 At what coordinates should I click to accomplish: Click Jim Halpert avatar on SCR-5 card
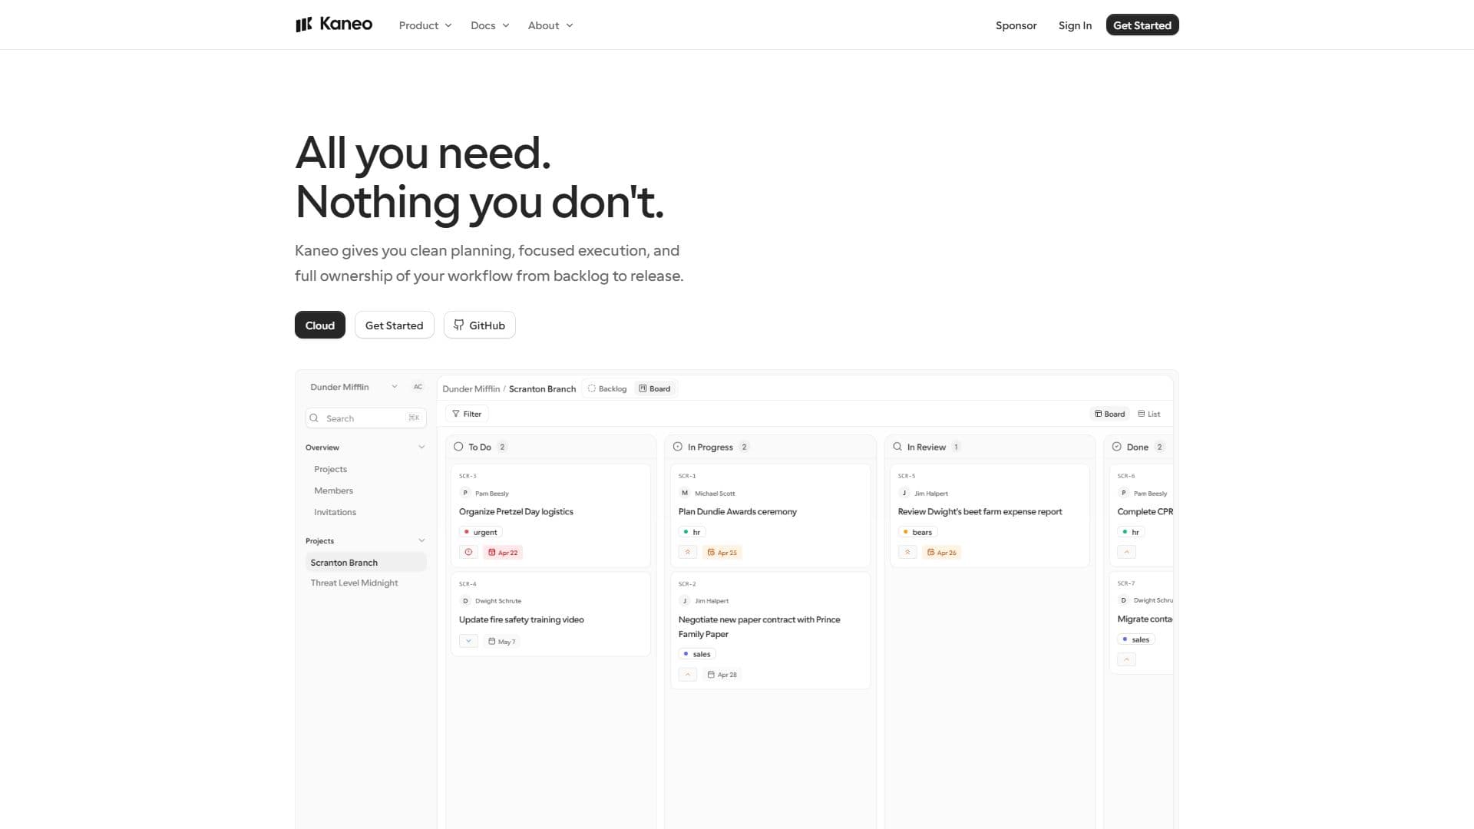pos(904,494)
